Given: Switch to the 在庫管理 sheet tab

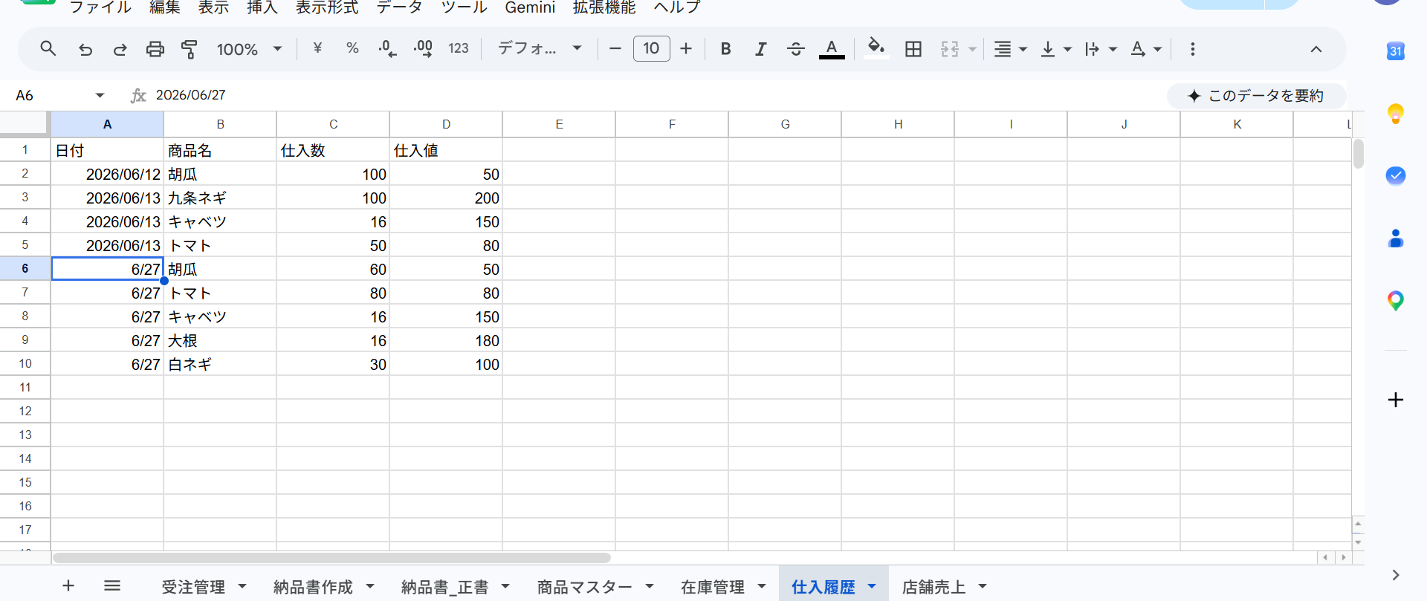Looking at the screenshot, I should tap(713, 587).
